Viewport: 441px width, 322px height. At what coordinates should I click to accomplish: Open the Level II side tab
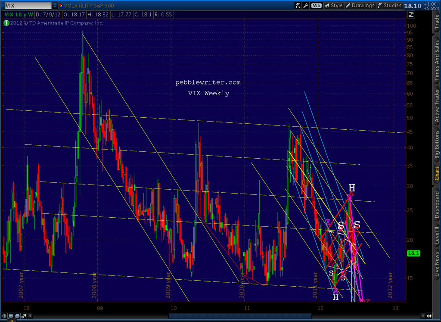(x=437, y=236)
